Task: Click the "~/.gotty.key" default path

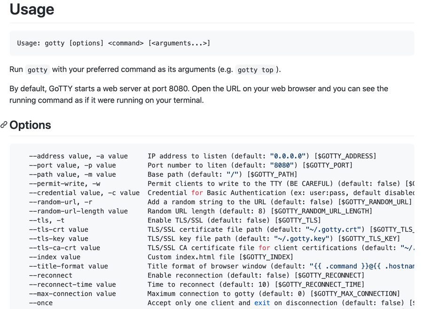Action: [302, 238]
